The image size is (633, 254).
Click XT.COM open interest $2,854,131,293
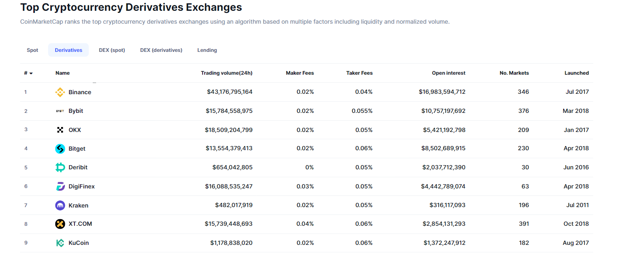pos(444,224)
